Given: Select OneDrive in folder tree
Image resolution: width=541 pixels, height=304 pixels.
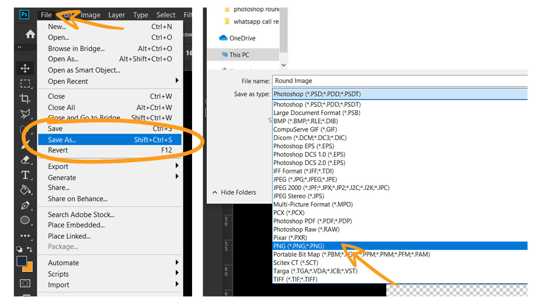Looking at the screenshot, I should [x=243, y=38].
